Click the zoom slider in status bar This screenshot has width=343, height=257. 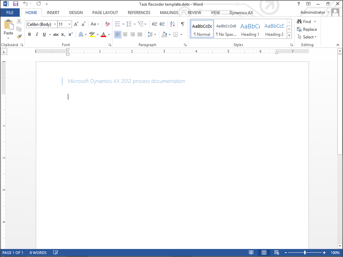pyautogui.click(x=305, y=253)
